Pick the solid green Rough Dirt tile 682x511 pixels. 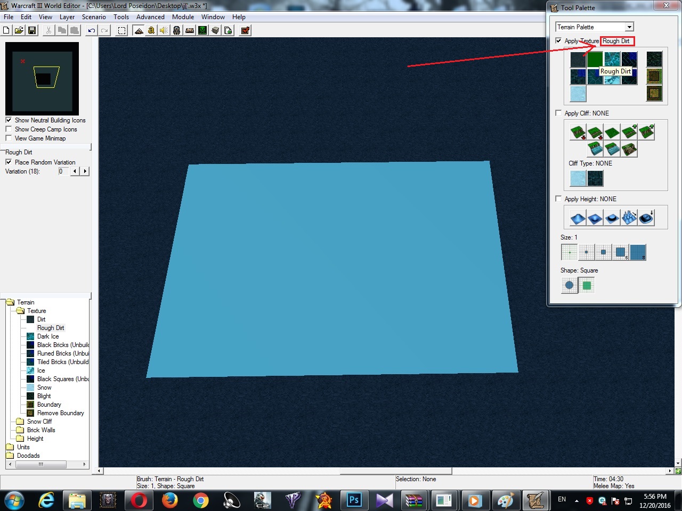tap(595, 60)
